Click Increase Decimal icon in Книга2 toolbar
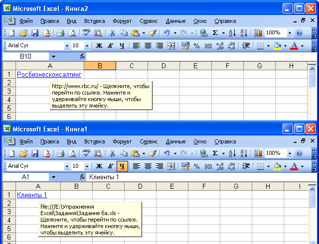This screenshot has height=244, width=319. click(x=220, y=46)
